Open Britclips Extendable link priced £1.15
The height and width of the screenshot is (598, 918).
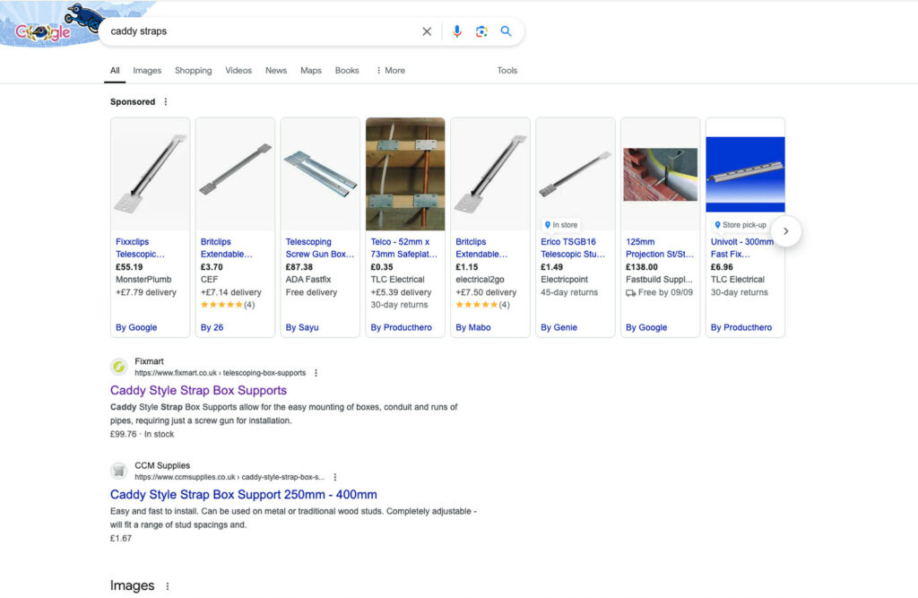(481, 248)
